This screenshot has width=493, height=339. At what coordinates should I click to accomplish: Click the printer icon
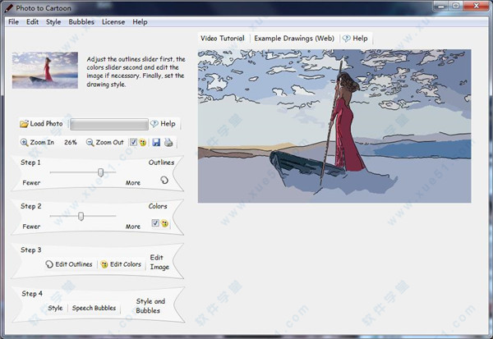tap(168, 142)
